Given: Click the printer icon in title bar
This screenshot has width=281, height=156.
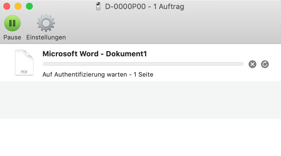Looking at the screenshot, I should 98,6.
